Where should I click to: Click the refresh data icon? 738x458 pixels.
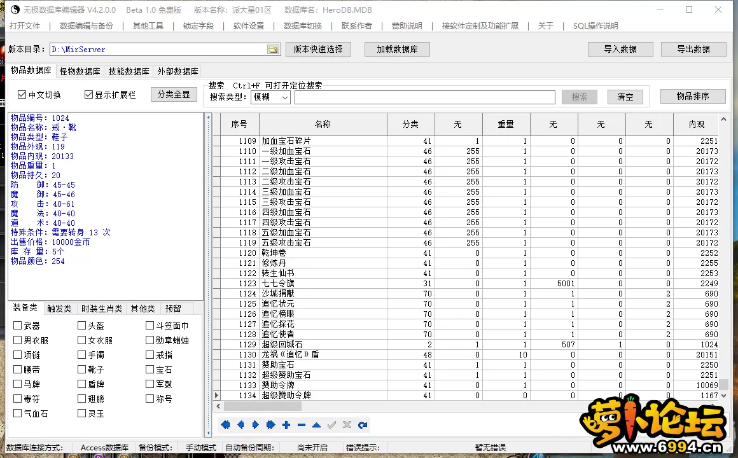click(x=363, y=425)
